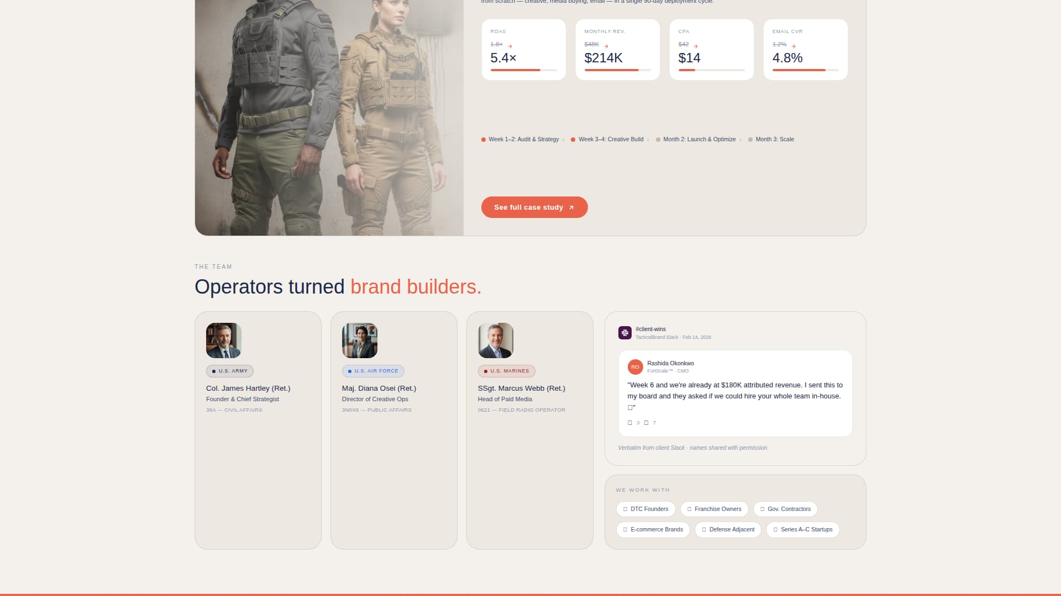Select the DTC Founders chip
The height and width of the screenshot is (596, 1061).
point(645,509)
